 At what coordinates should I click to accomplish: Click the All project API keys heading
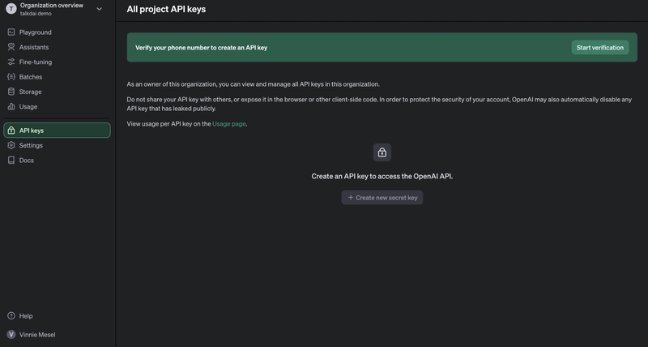click(166, 9)
